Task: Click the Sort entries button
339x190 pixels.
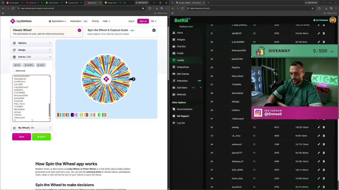Action: click(x=17, y=65)
